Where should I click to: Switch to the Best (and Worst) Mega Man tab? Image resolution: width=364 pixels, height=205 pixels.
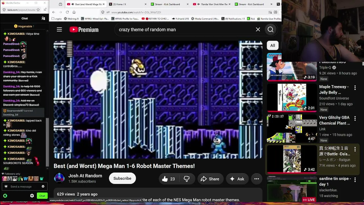tap(86, 4)
